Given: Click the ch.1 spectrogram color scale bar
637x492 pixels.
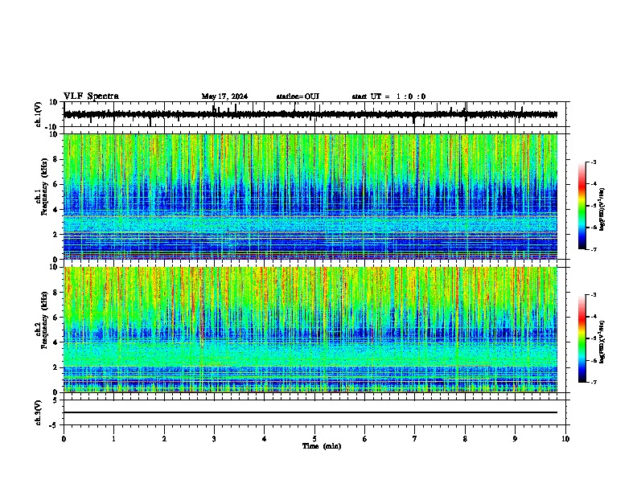Looking at the screenshot, I should click(582, 206).
